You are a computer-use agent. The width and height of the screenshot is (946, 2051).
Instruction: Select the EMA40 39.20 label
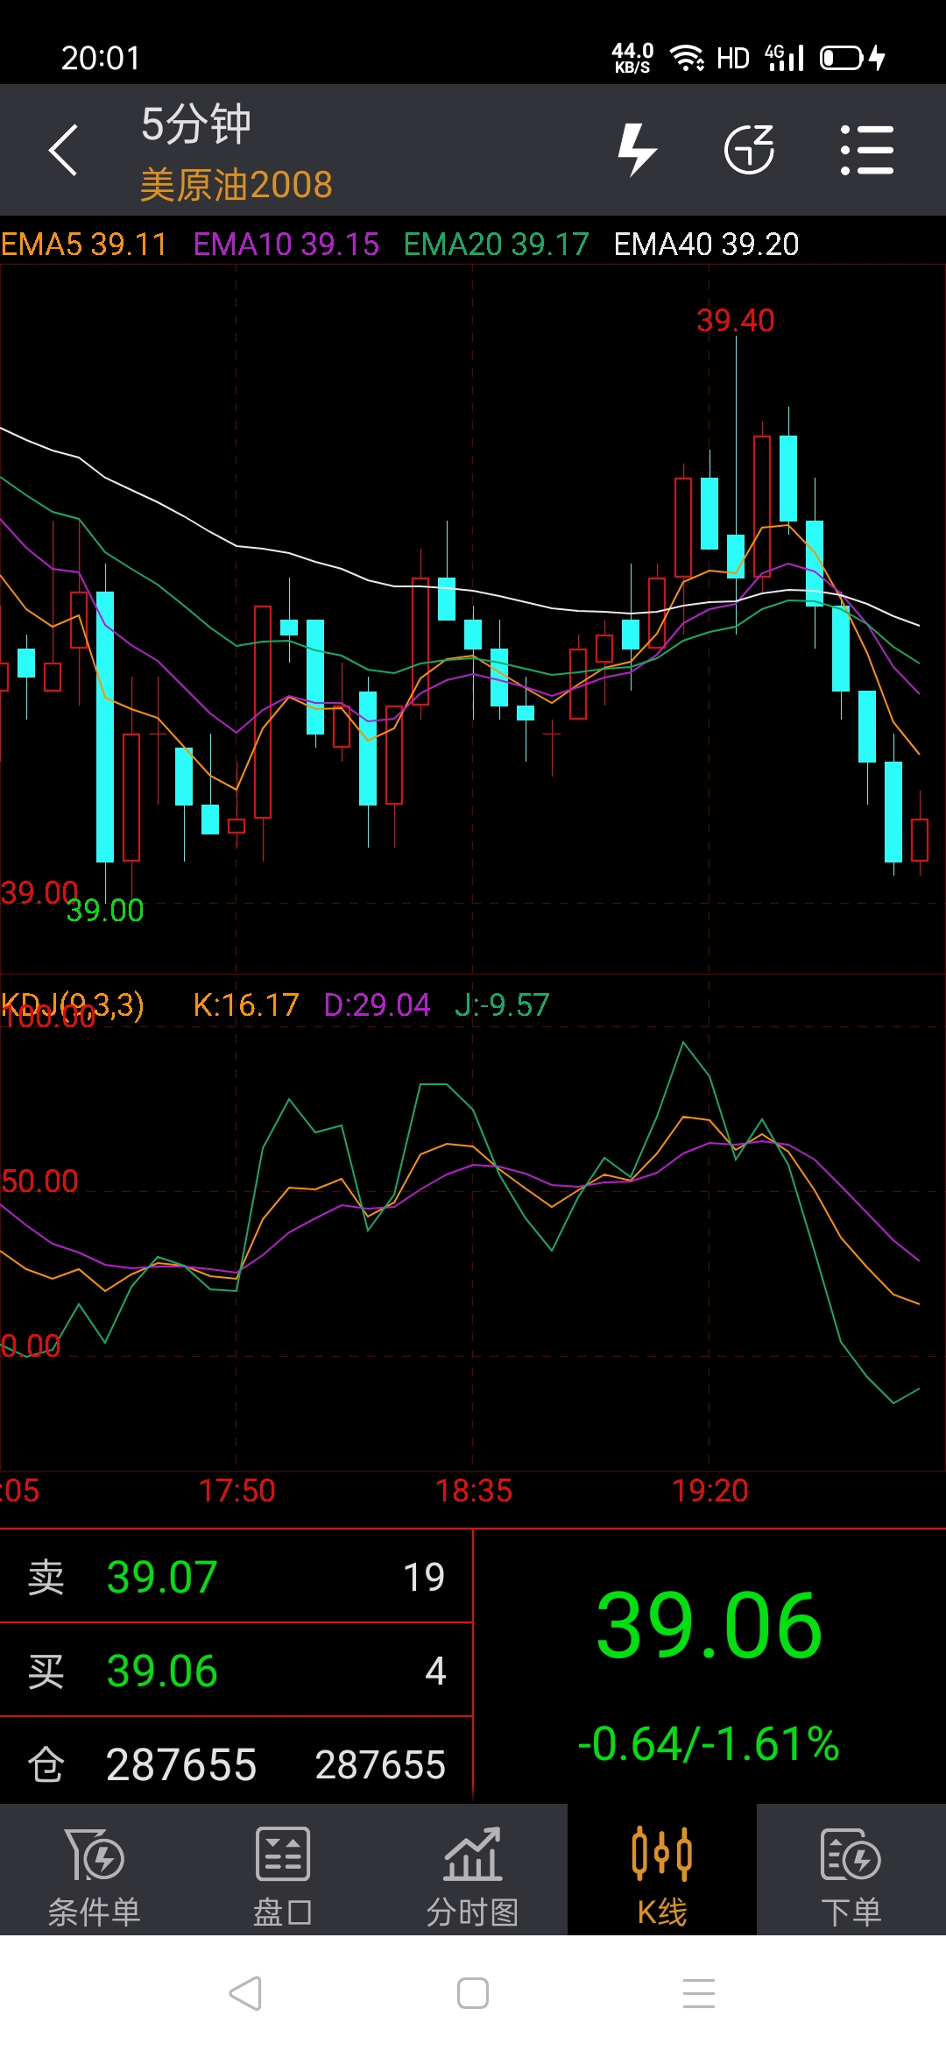pyautogui.click(x=706, y=244)
